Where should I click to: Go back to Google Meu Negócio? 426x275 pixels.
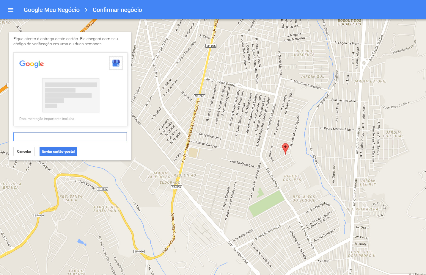(x=52, y=10)
